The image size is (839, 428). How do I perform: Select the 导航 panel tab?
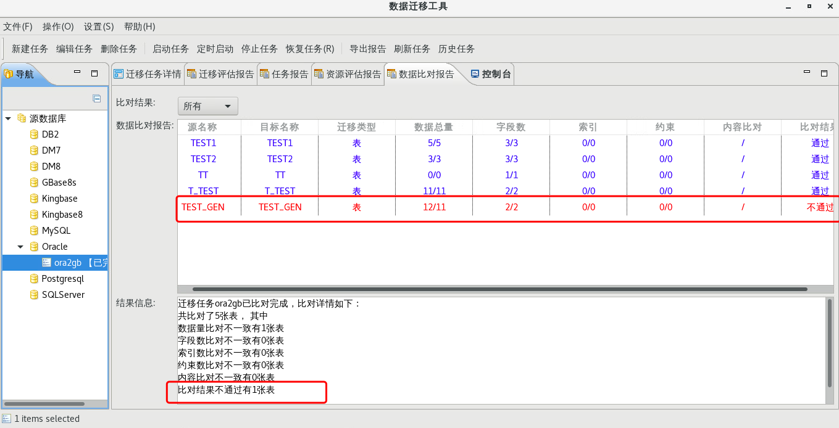[x=20, y=74]
